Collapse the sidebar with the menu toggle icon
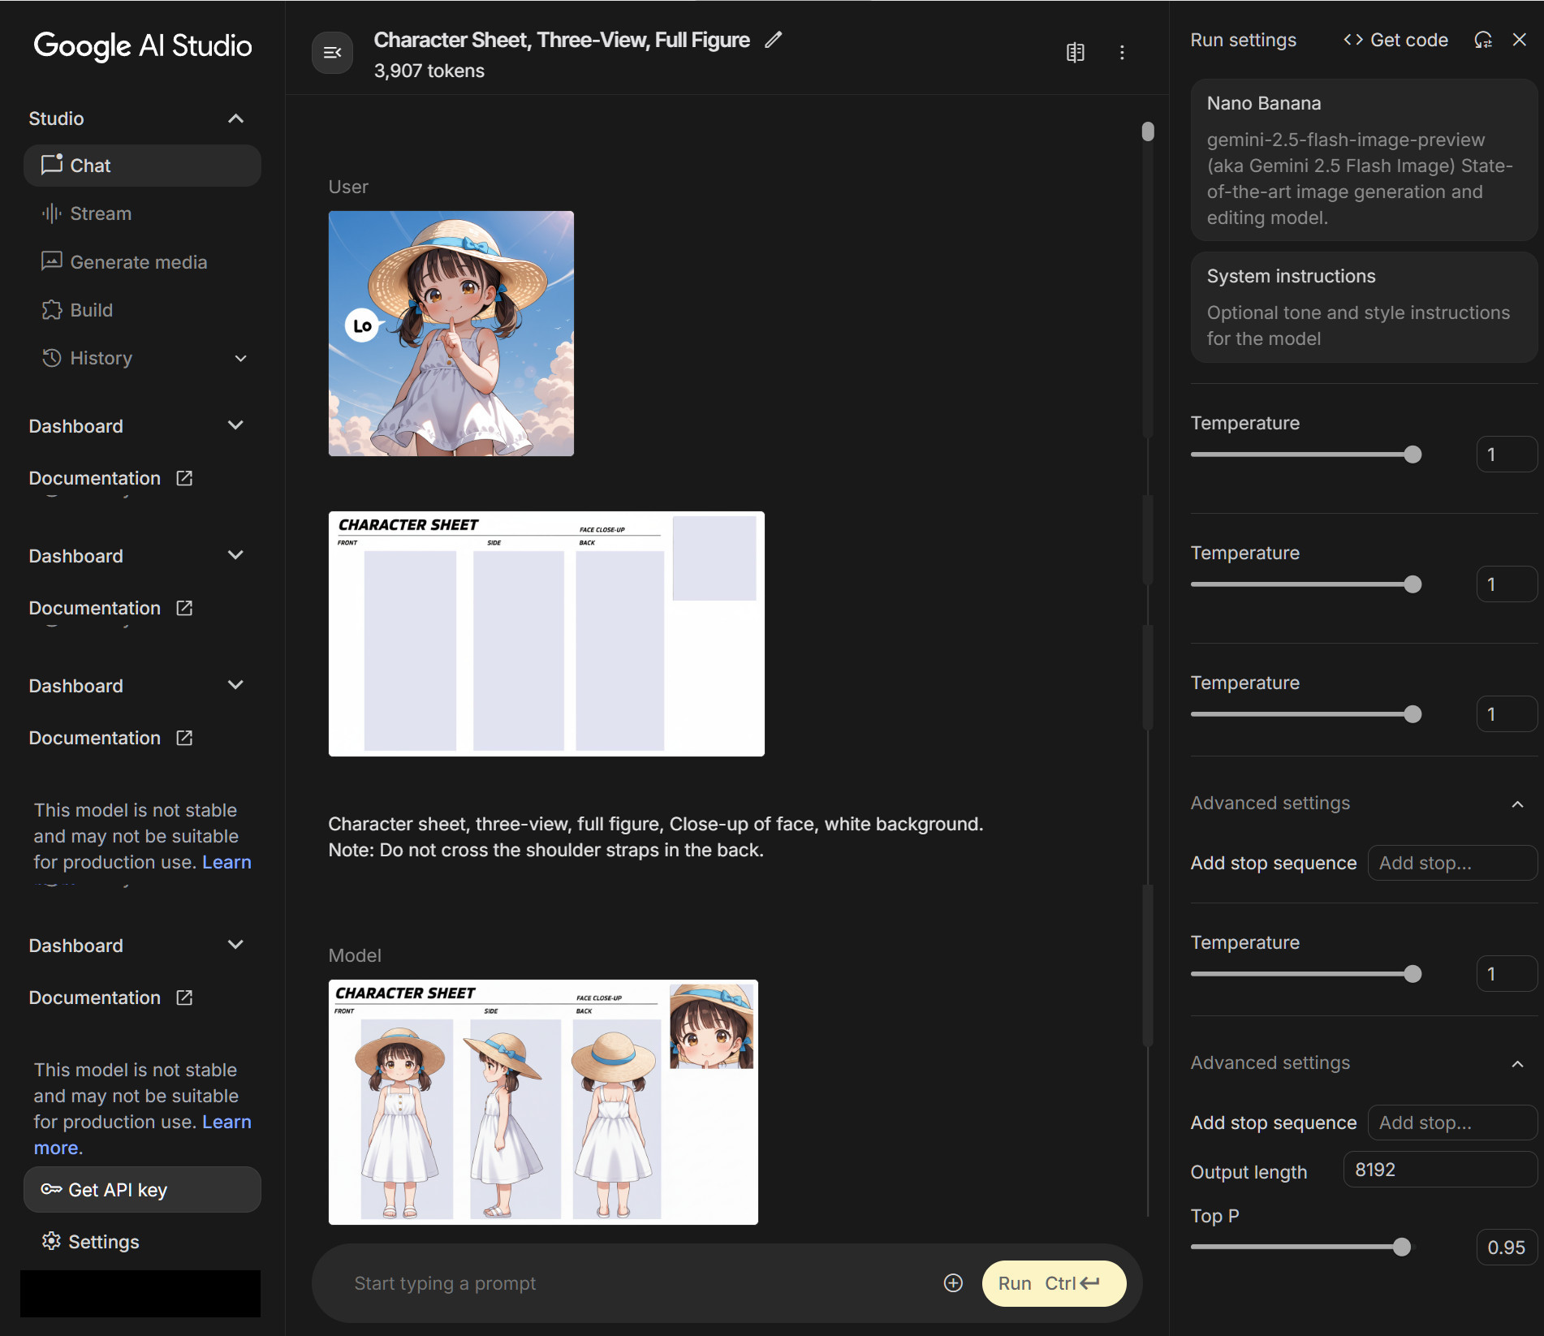 (x=332, y=53)
